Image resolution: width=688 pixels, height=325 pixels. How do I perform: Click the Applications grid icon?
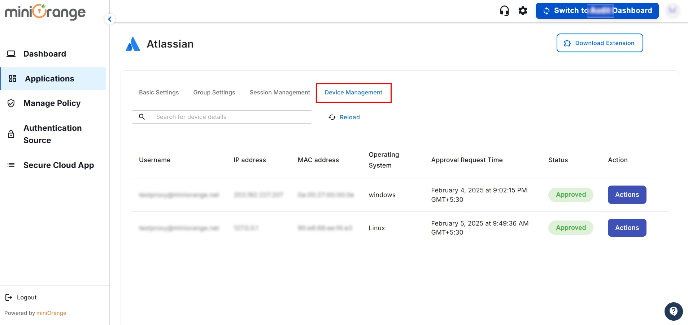click(x=13, y=79)
